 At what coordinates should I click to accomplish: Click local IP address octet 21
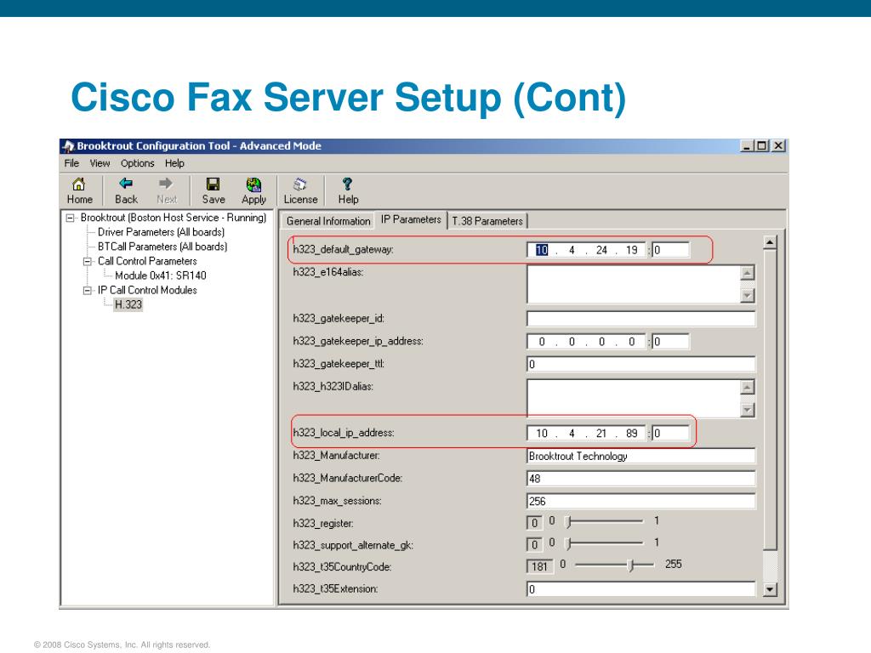click(601, 433)
